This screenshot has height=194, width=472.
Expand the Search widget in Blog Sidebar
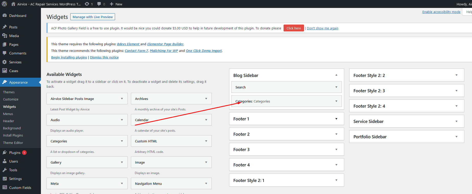coord(336,87)
